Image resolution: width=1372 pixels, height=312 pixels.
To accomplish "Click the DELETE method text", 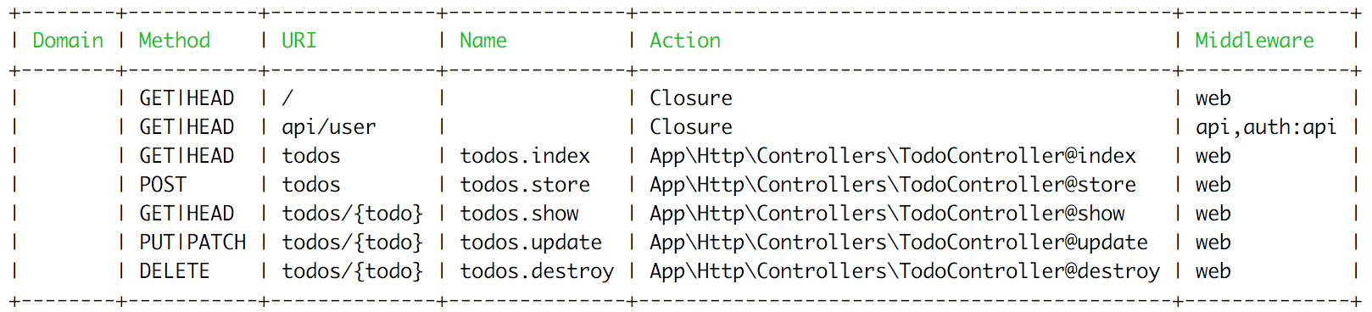I will tap(175, 271).
